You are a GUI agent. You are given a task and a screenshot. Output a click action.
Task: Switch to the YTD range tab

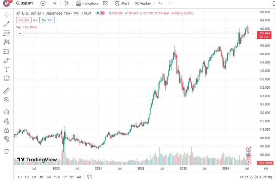tap(57, 177)
